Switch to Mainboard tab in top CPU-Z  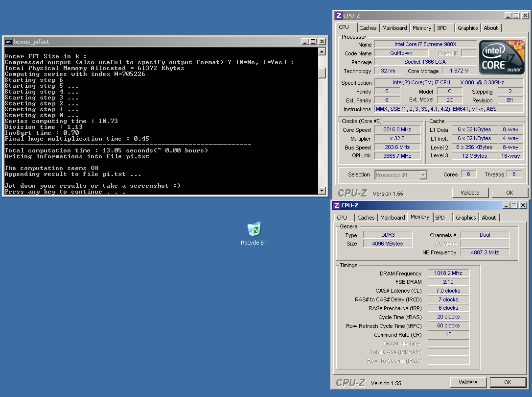click(x=394, y=28)
